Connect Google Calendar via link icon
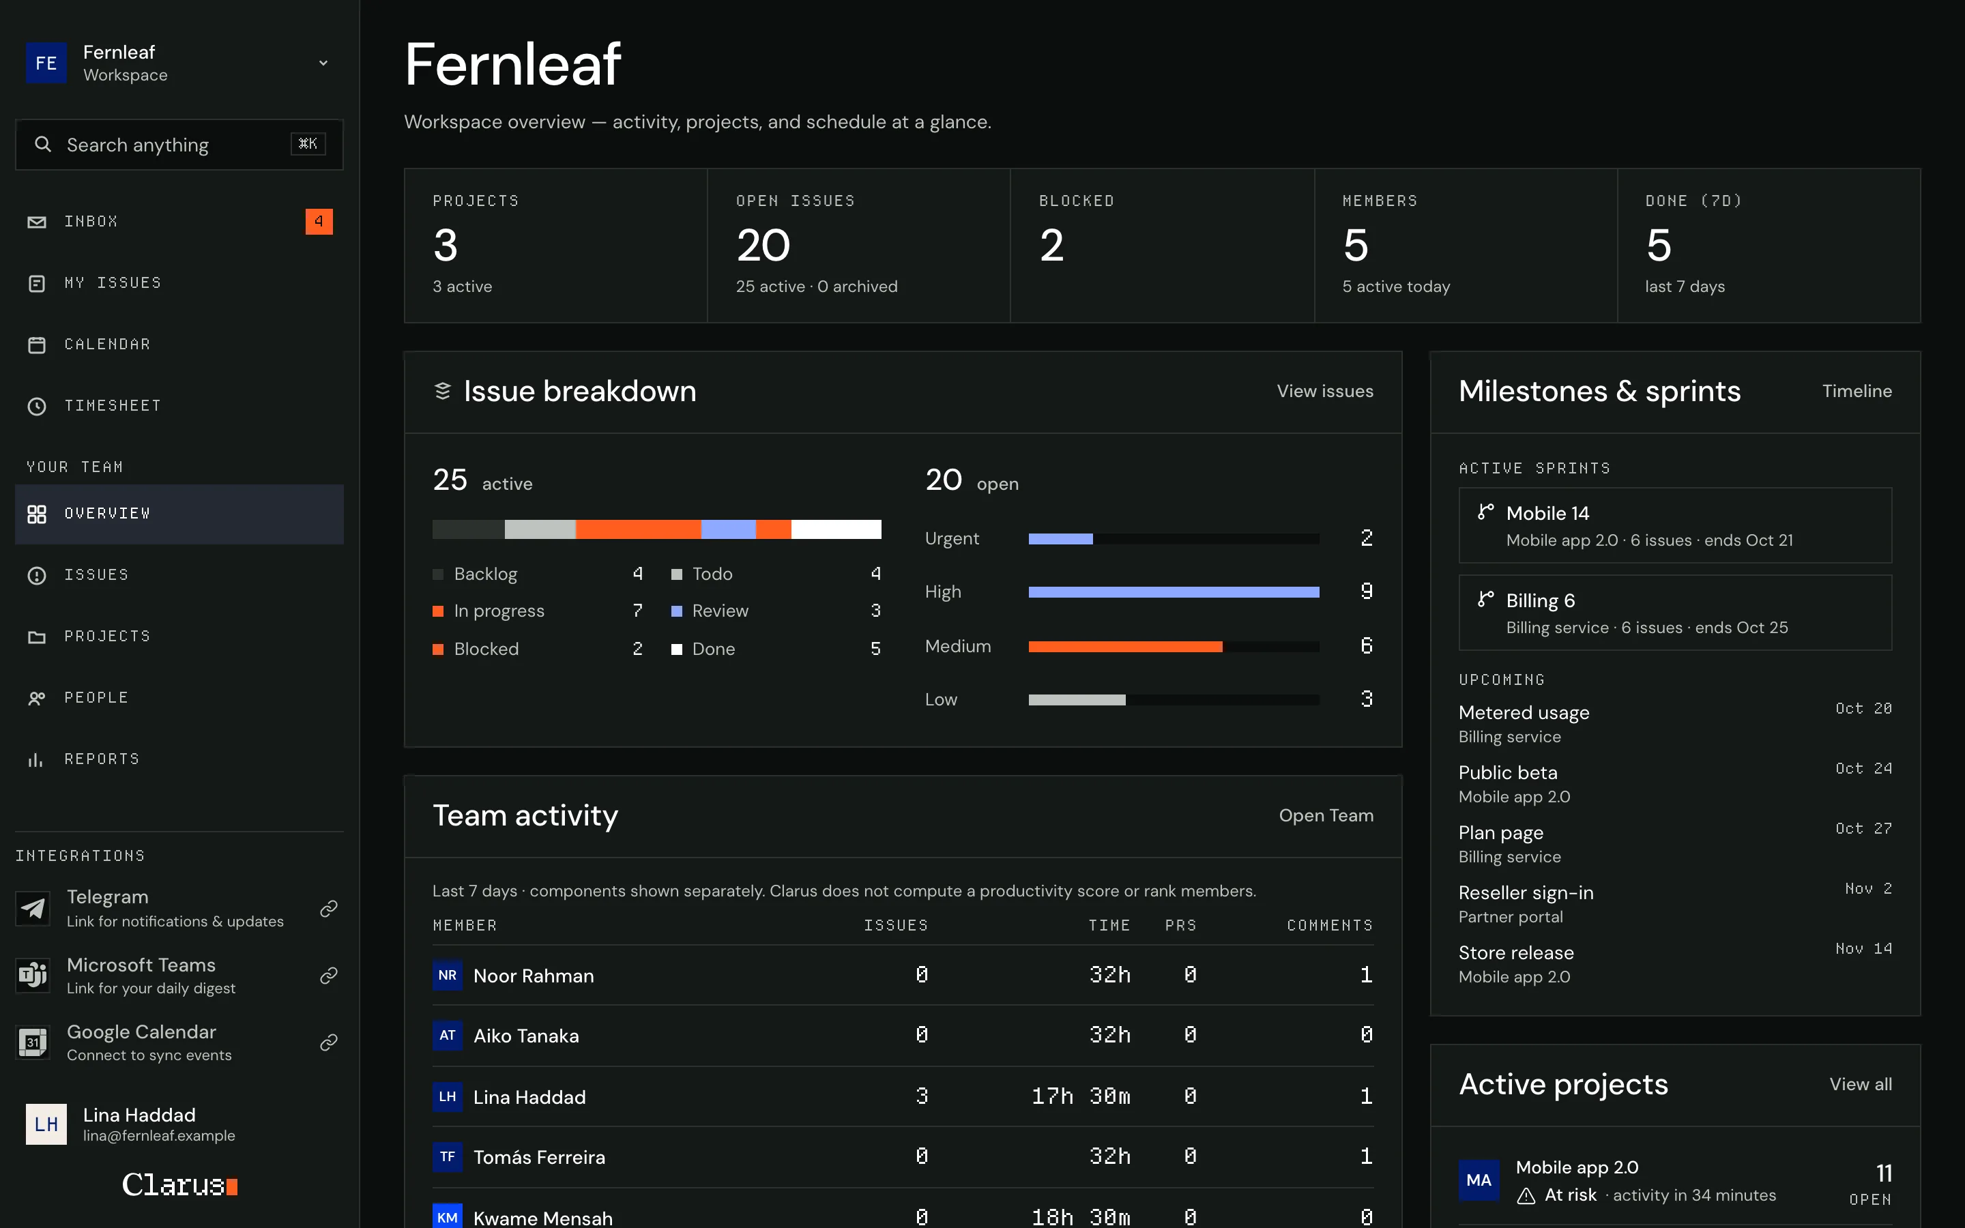This screenshot has height=1228, width=1965. (x=329, y=1042)
